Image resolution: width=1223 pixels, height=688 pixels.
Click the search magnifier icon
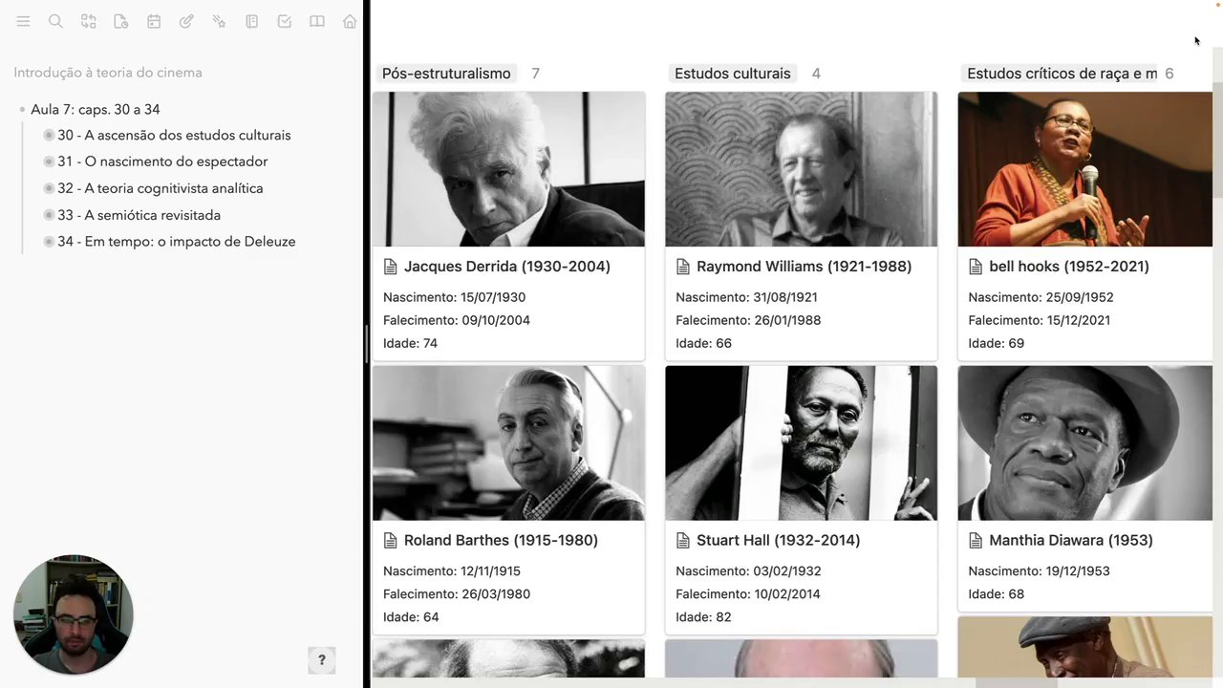click(55, 21)
